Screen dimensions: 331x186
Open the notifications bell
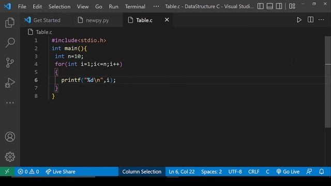point(322,172)
